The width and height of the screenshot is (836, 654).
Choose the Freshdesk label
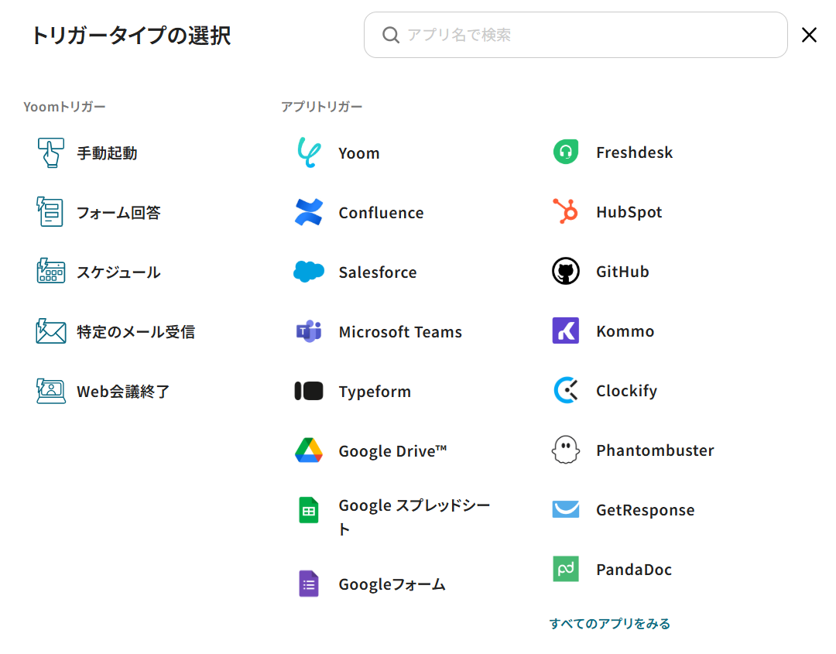point(635,152)
